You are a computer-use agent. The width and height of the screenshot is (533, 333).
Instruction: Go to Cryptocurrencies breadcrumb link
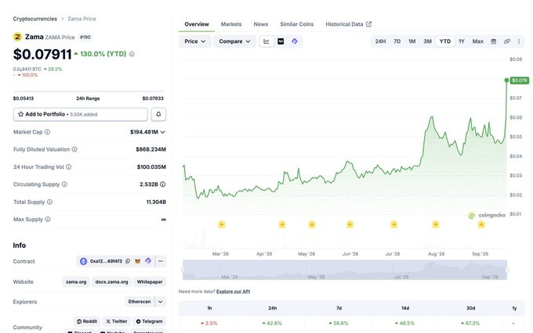click(35, 19)
